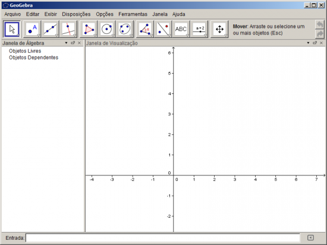Select the Ellipse conic tool
327x245 pixels.
click(x=125, y=29)
